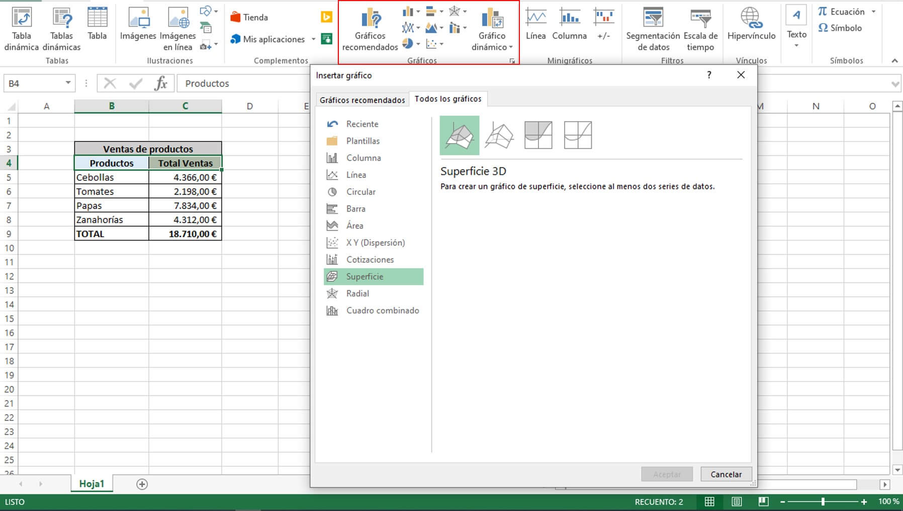
Task: Switch to the Gráficos recomendados tab
Action: click(x=362, y=99)
